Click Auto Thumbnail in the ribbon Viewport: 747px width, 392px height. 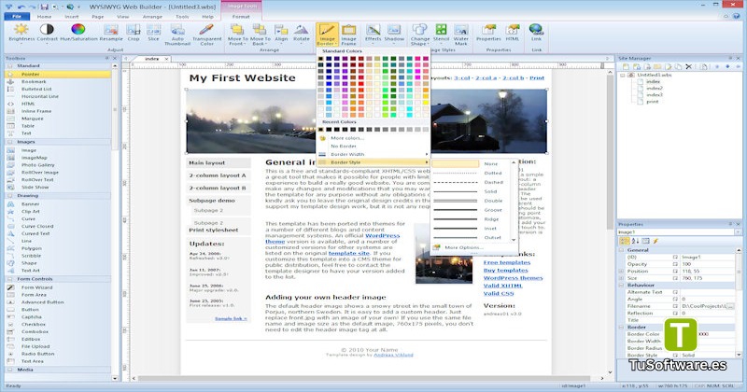(x=177, y=35)
